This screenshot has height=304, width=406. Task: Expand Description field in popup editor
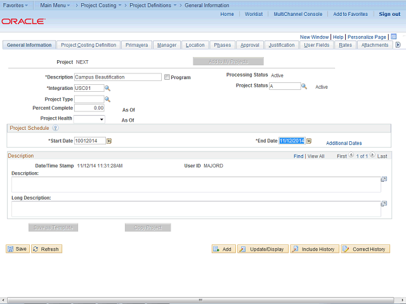(384, 180)
